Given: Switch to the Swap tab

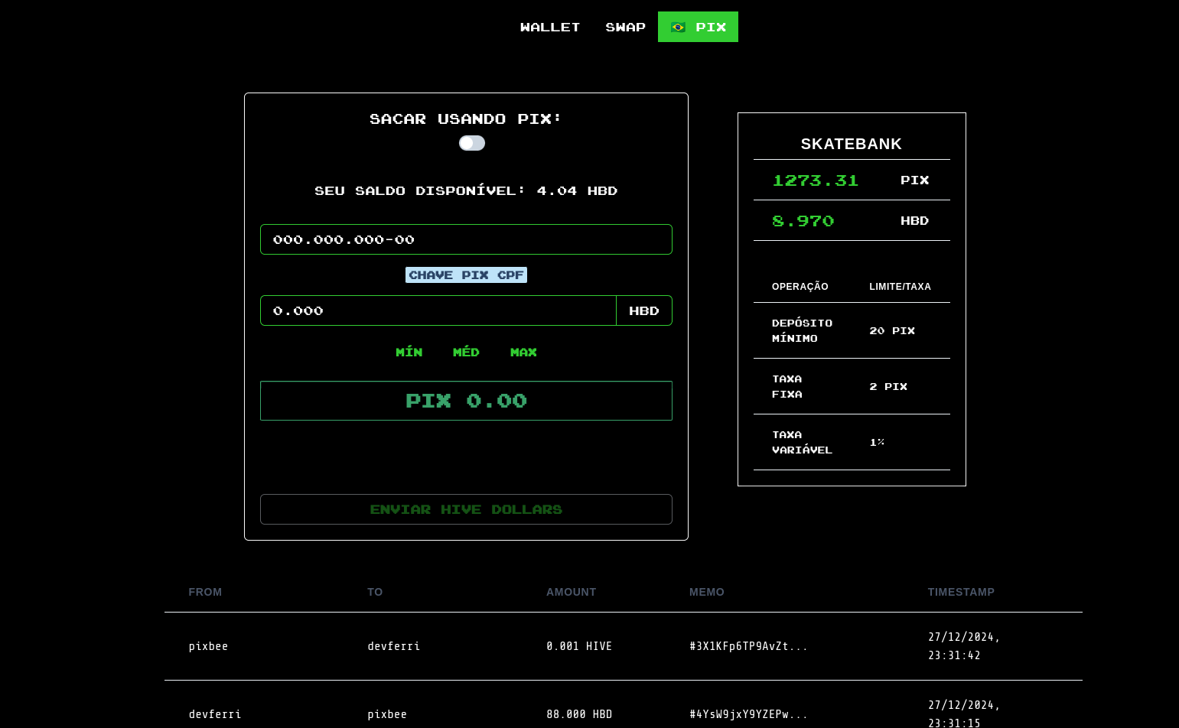Looking at the screenshot, I should [x=625, y=27].
